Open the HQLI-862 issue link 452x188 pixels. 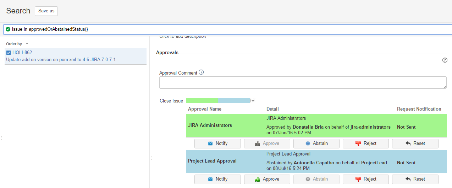point(22,53)
